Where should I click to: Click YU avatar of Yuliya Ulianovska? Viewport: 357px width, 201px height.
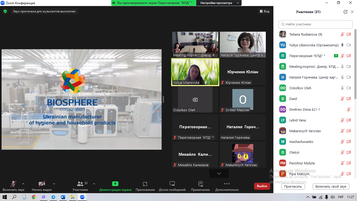pos(283,45)
